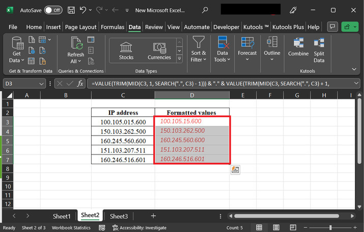Click the zoom slider in status bar

point(331,227)
